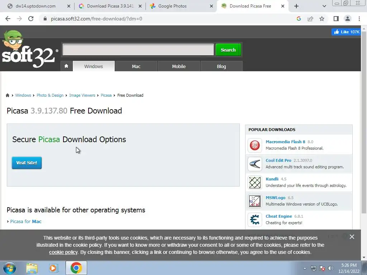Show hidden system tray icons

click(305, 268)
